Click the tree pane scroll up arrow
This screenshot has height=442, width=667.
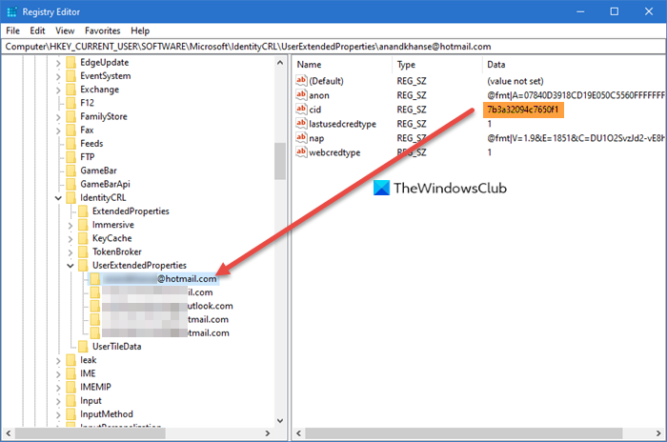280,63
